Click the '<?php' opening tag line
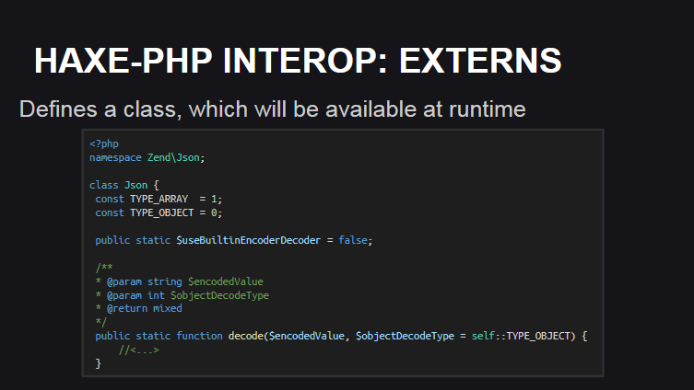This screenshot has width=694, height=390. click(104, 144)
